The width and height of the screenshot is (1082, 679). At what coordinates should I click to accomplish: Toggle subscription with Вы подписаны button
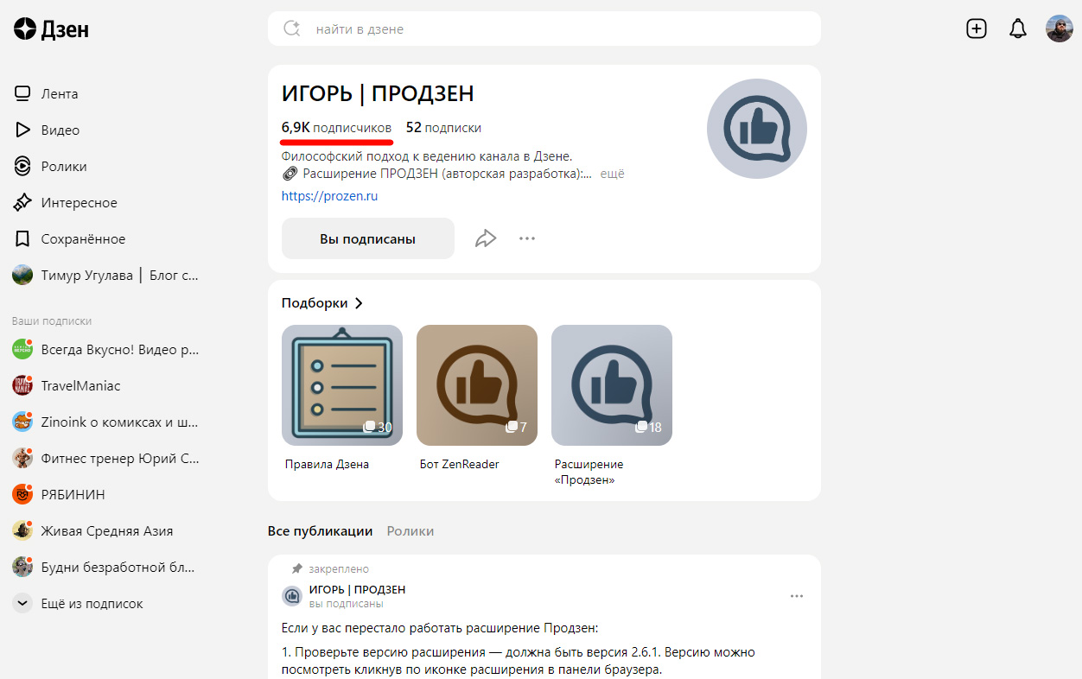[368, 238]
